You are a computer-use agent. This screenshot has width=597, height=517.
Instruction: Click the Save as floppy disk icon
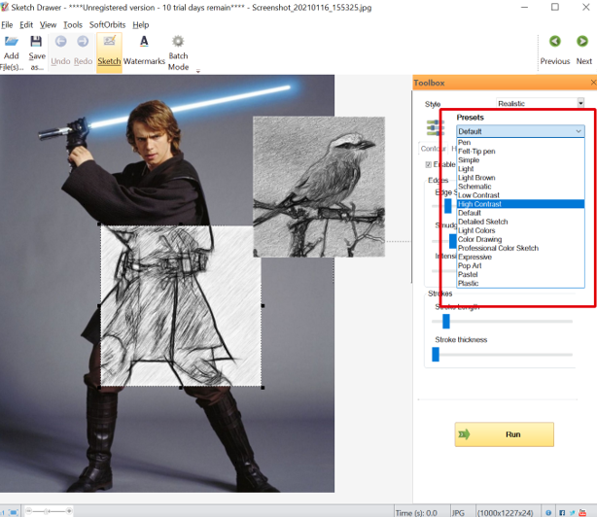pos(36,42)
